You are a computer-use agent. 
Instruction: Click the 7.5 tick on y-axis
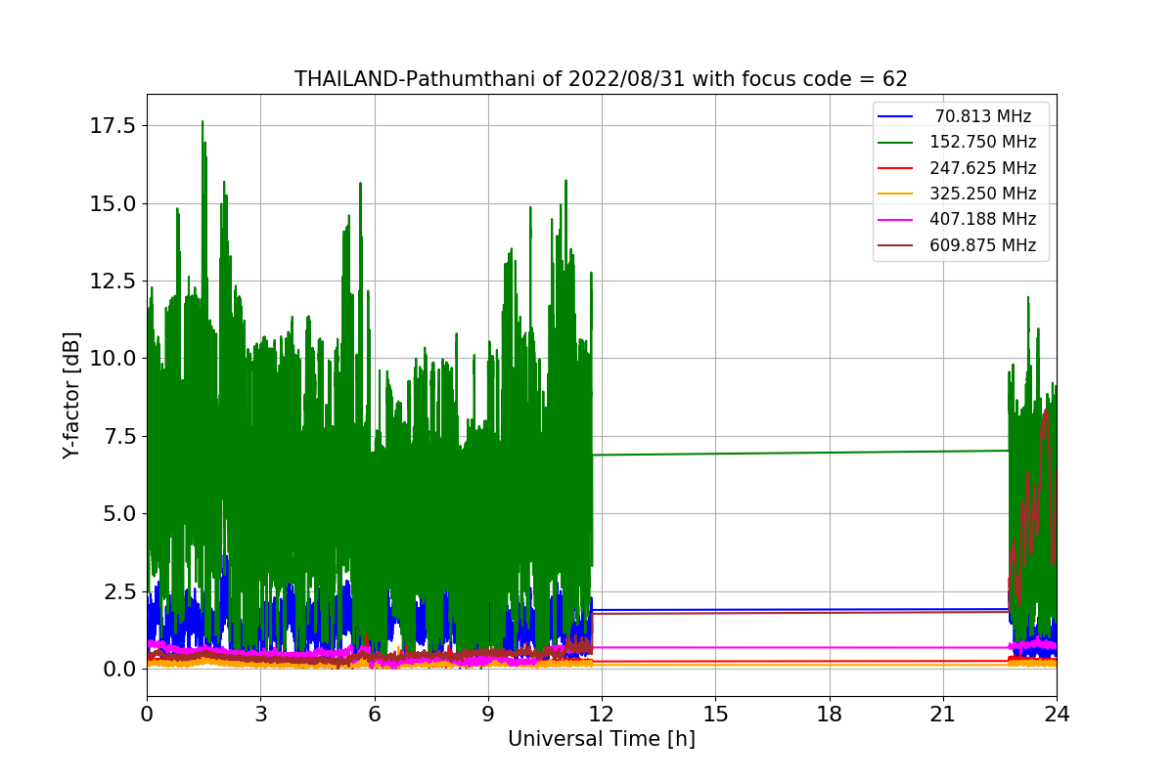tap(119, 436)
